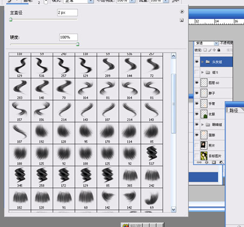244x227 pixels.
Task: Select the hair tuft brush sized 192
Action: coord(42,133)
